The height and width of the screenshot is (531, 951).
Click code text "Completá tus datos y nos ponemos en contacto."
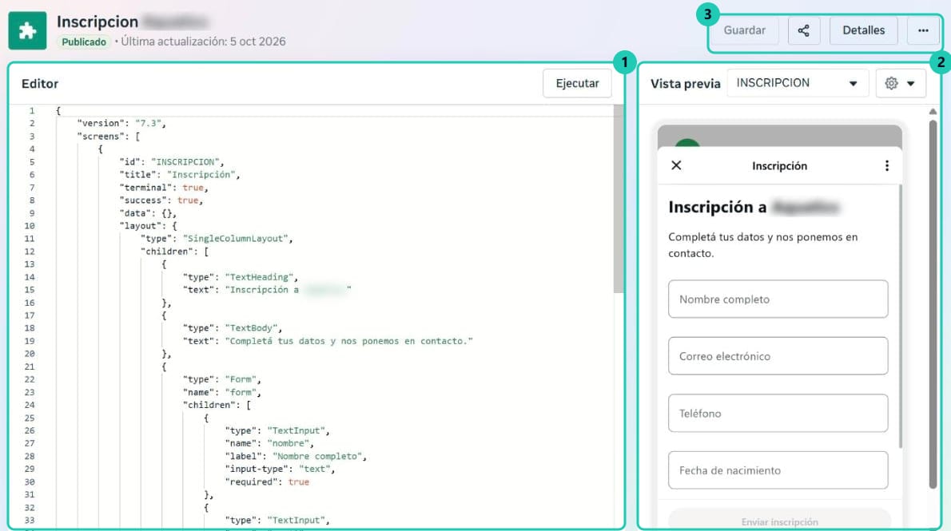click(348, 341)
